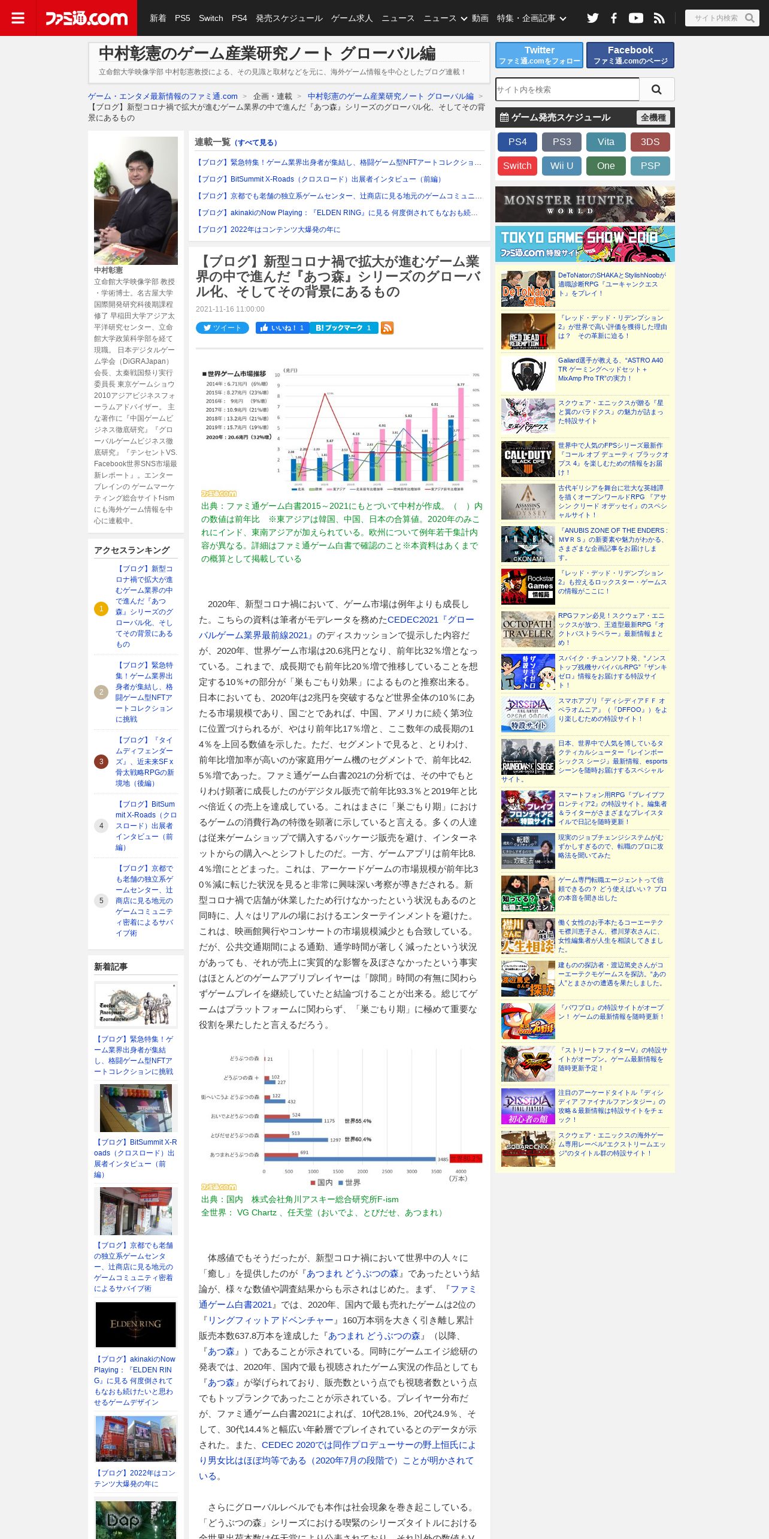Open the Octopath Traveler thumbnail
Screen dimensions: 769x1539
coord(528,629)
